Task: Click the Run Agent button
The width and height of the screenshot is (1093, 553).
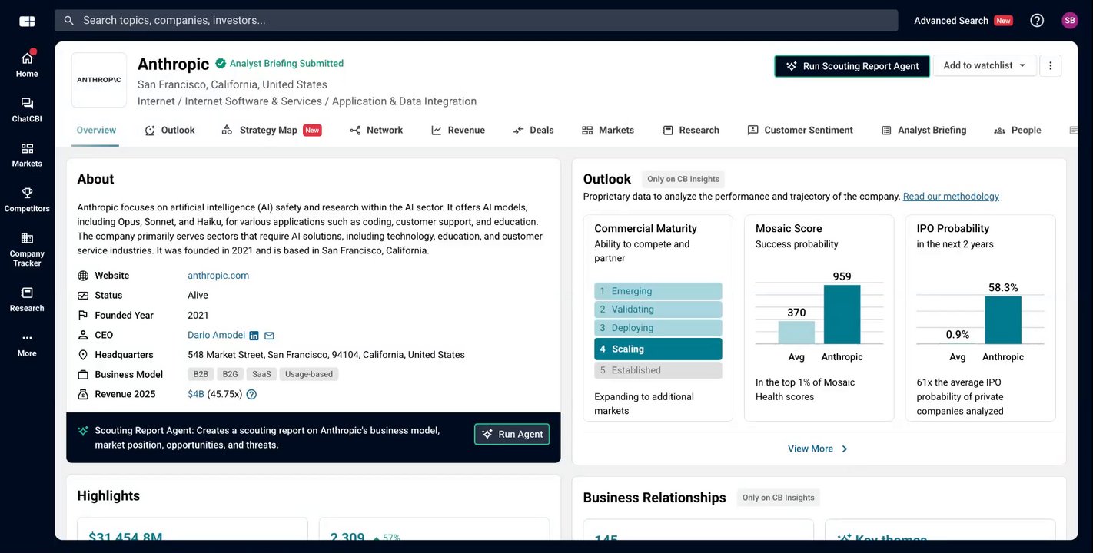Action: click(512, 435)
